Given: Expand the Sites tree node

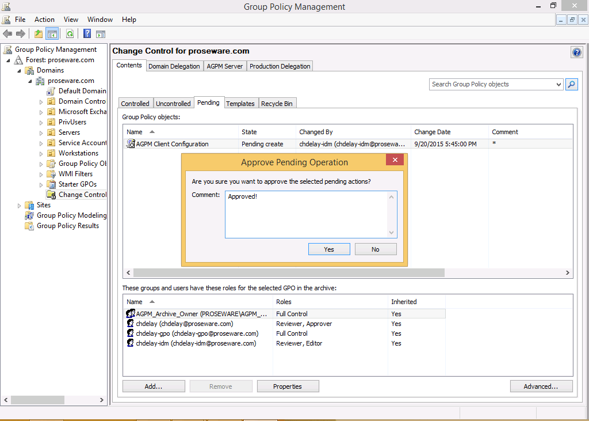Looking at the screenshot, I should point(20,206).
